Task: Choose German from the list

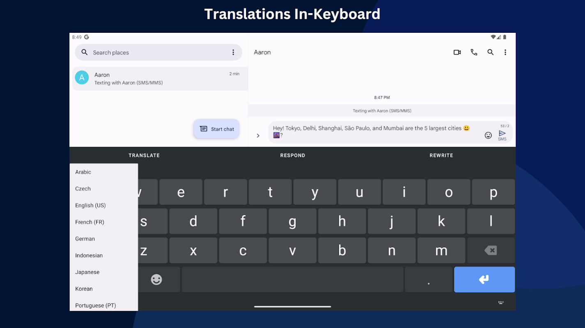Action: (104, 239)
